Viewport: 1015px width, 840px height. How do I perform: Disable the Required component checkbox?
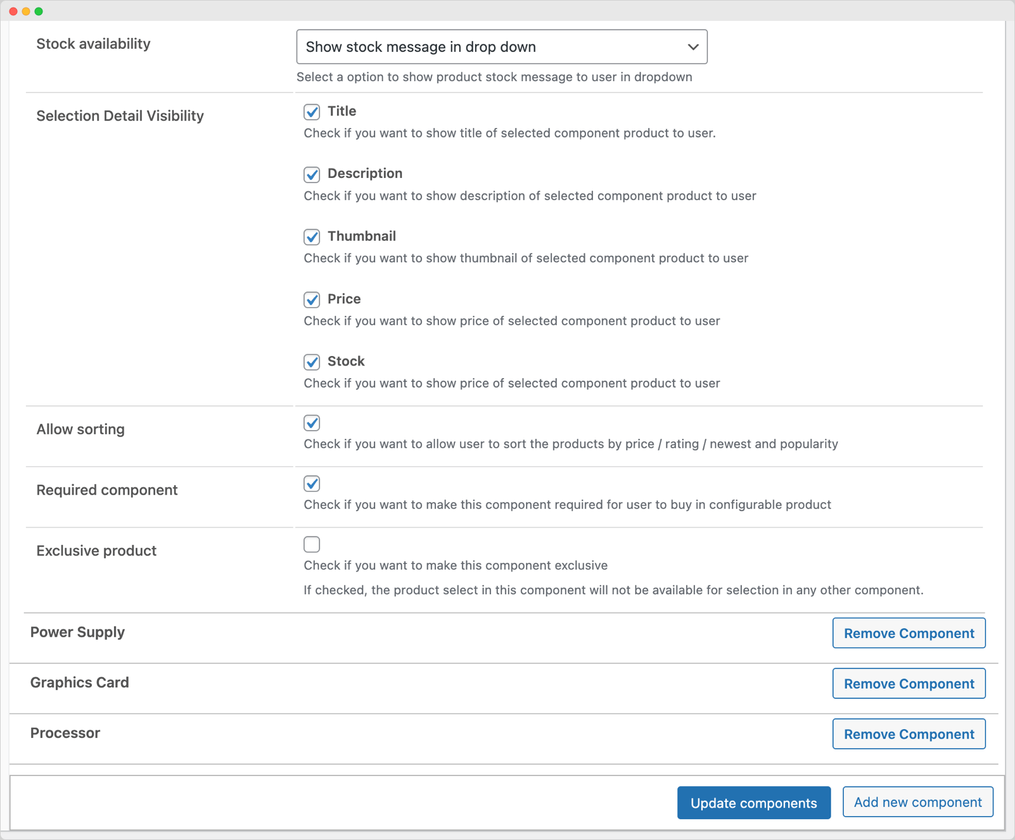point(311,483)
